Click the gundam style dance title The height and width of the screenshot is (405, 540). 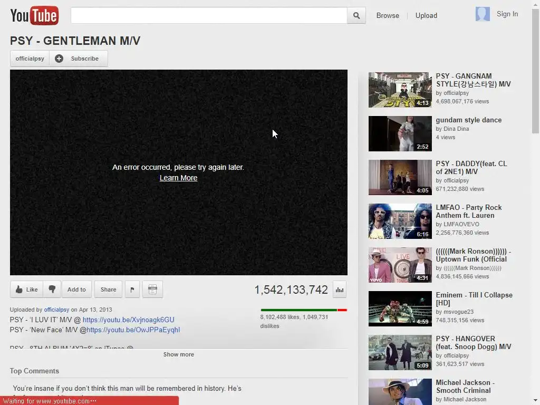point(469,120)
